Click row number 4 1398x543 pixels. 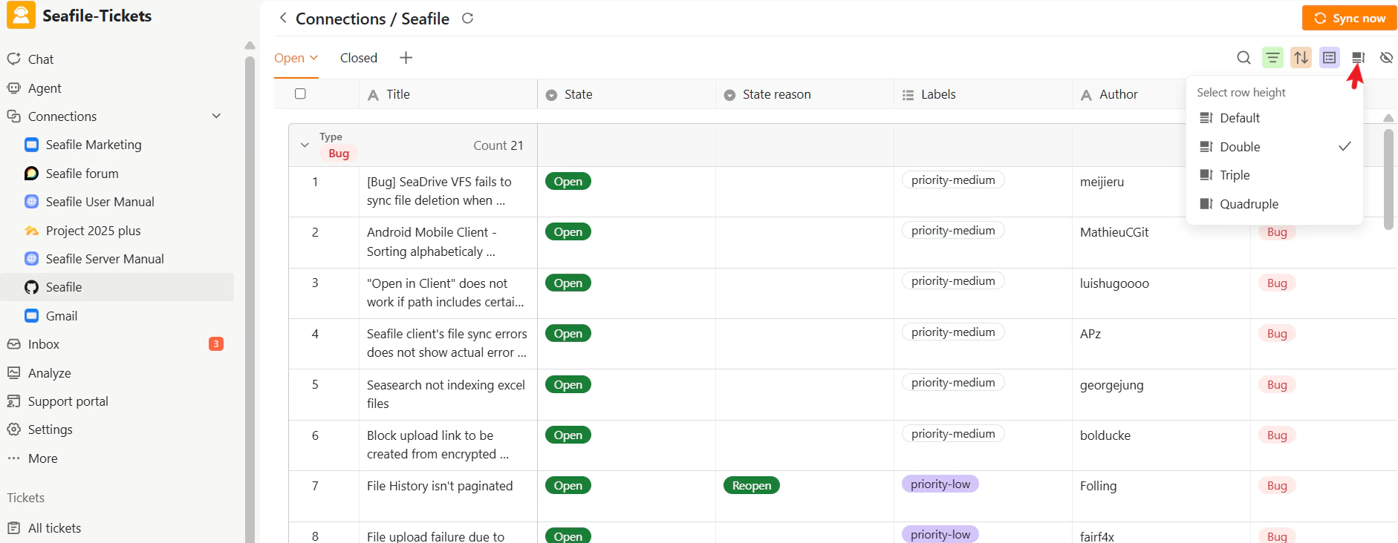point(315,334)
